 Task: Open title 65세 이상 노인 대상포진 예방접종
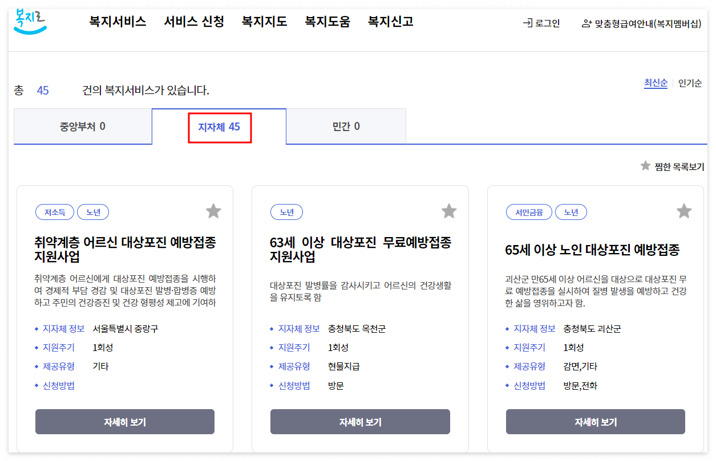click(x=592, y=250)
